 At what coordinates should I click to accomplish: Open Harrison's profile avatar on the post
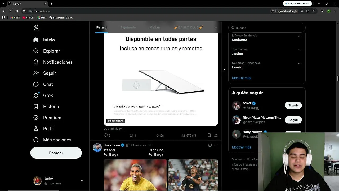pyautogui.click(x=97, y=147)
